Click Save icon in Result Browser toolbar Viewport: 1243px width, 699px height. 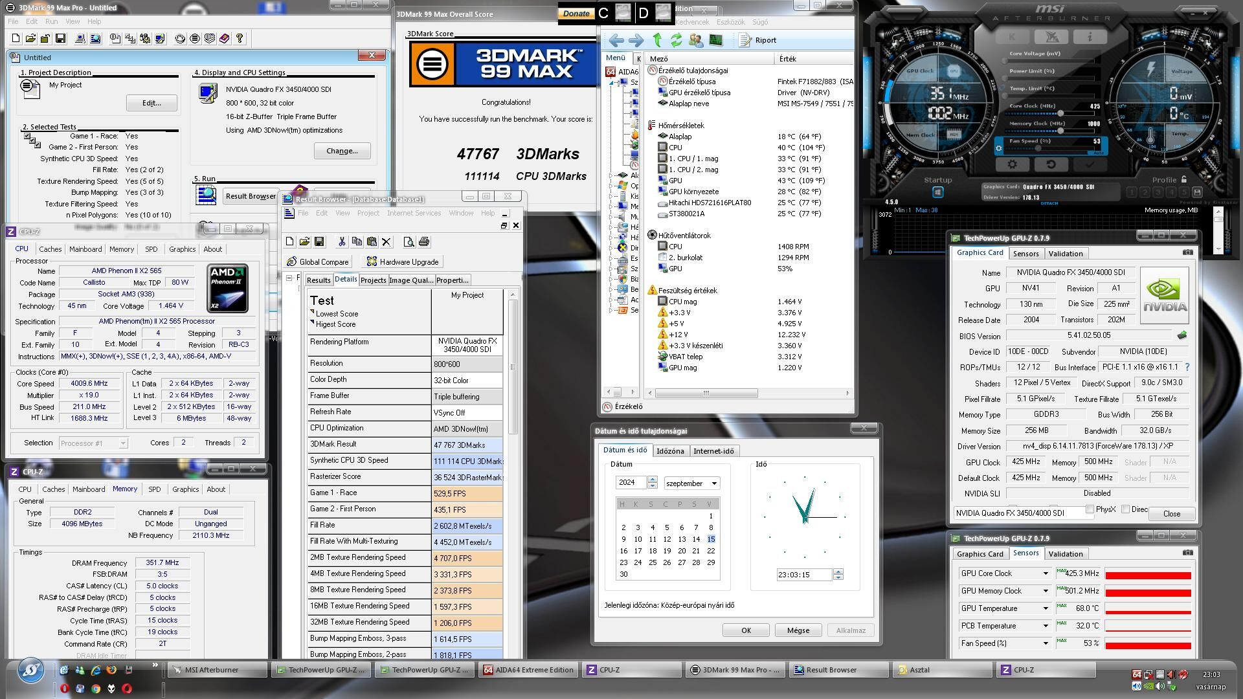[319, 241]
